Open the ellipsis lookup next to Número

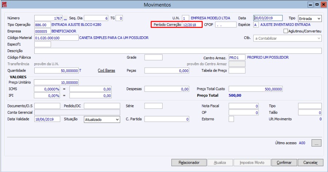[65, 19]
